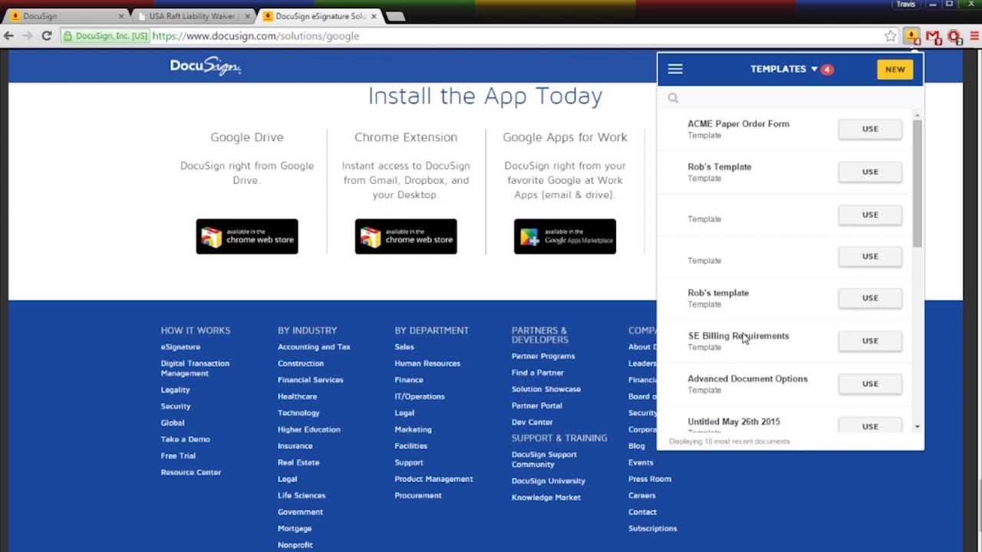Click the IT/Operations link
Viewport: 982px width, 552px height.
coord(420,396)
